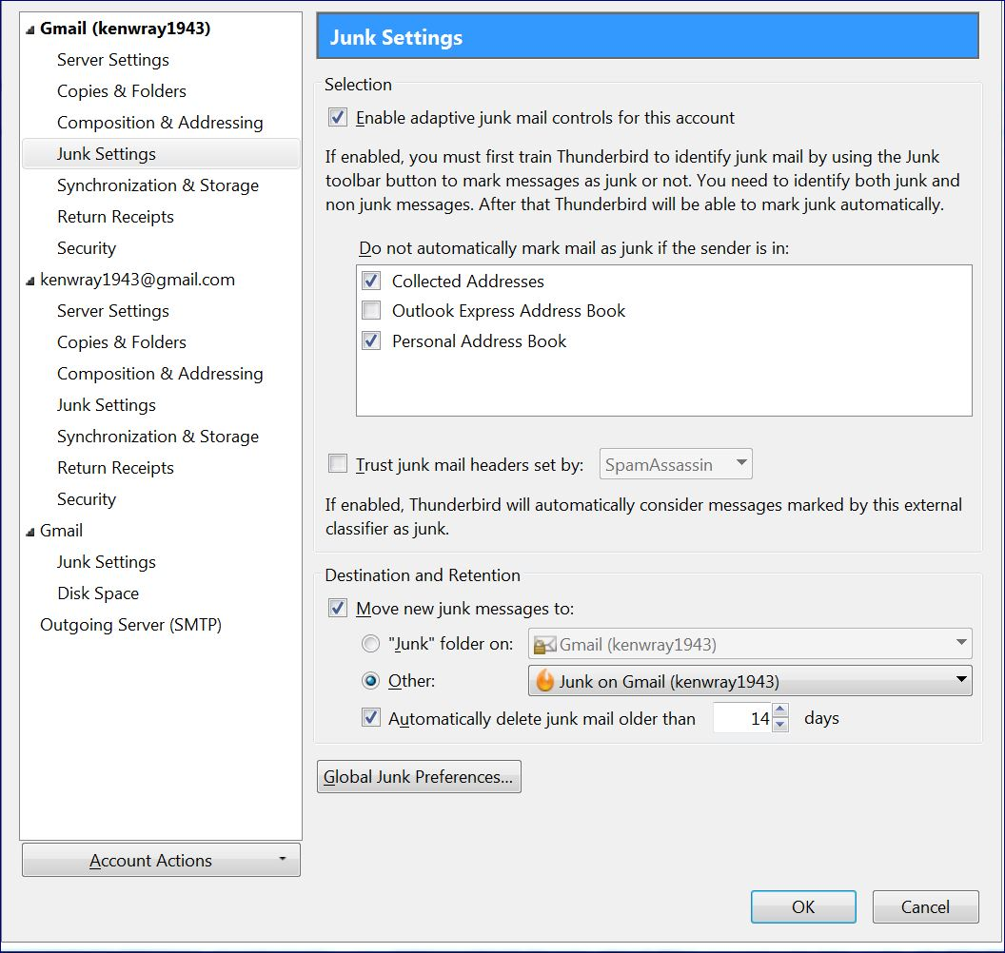Open Return Receipts under Gmail (kenwray1943)

(x=115, y=217)
